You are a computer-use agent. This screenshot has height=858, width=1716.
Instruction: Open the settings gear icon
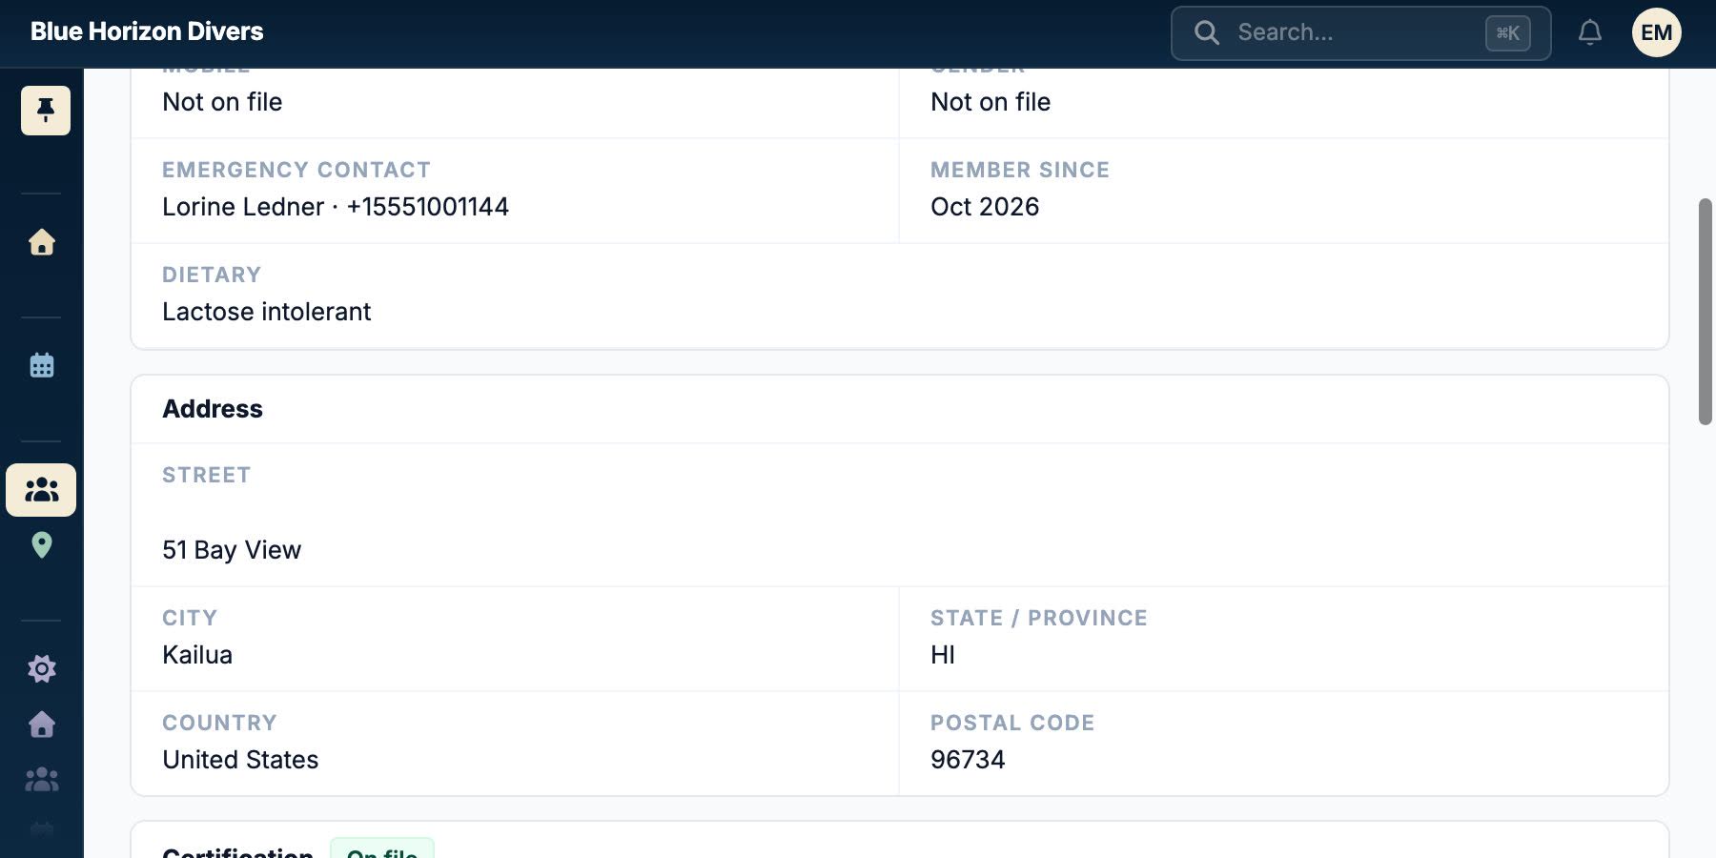pyautogui.click(x=42, y=668)
